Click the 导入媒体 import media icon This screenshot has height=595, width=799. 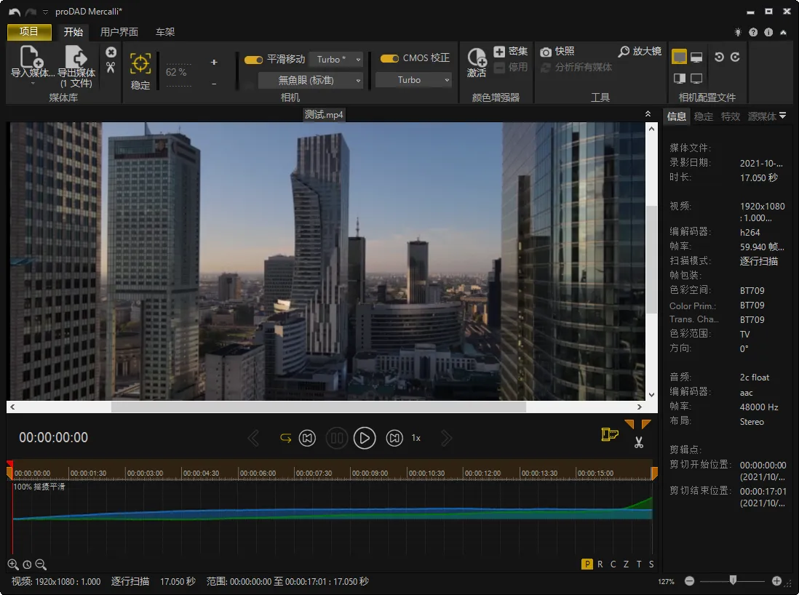click(x=32, y=57)
